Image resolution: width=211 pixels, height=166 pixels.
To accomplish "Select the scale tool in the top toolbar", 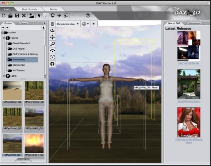I will [x=66, y=16].
